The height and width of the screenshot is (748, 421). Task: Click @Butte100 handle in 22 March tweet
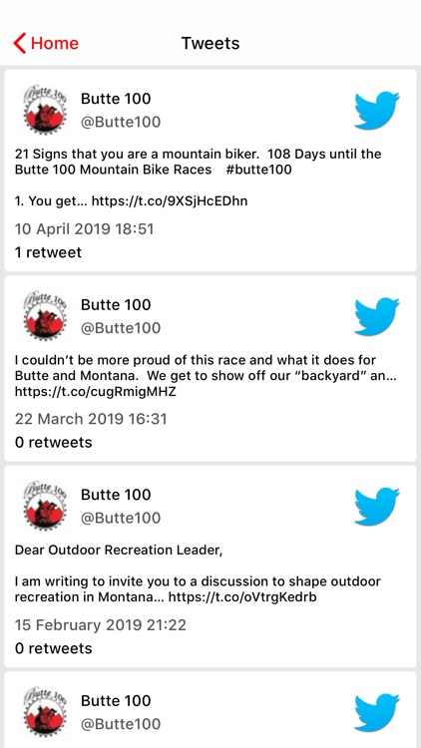(x=121, y=328)
